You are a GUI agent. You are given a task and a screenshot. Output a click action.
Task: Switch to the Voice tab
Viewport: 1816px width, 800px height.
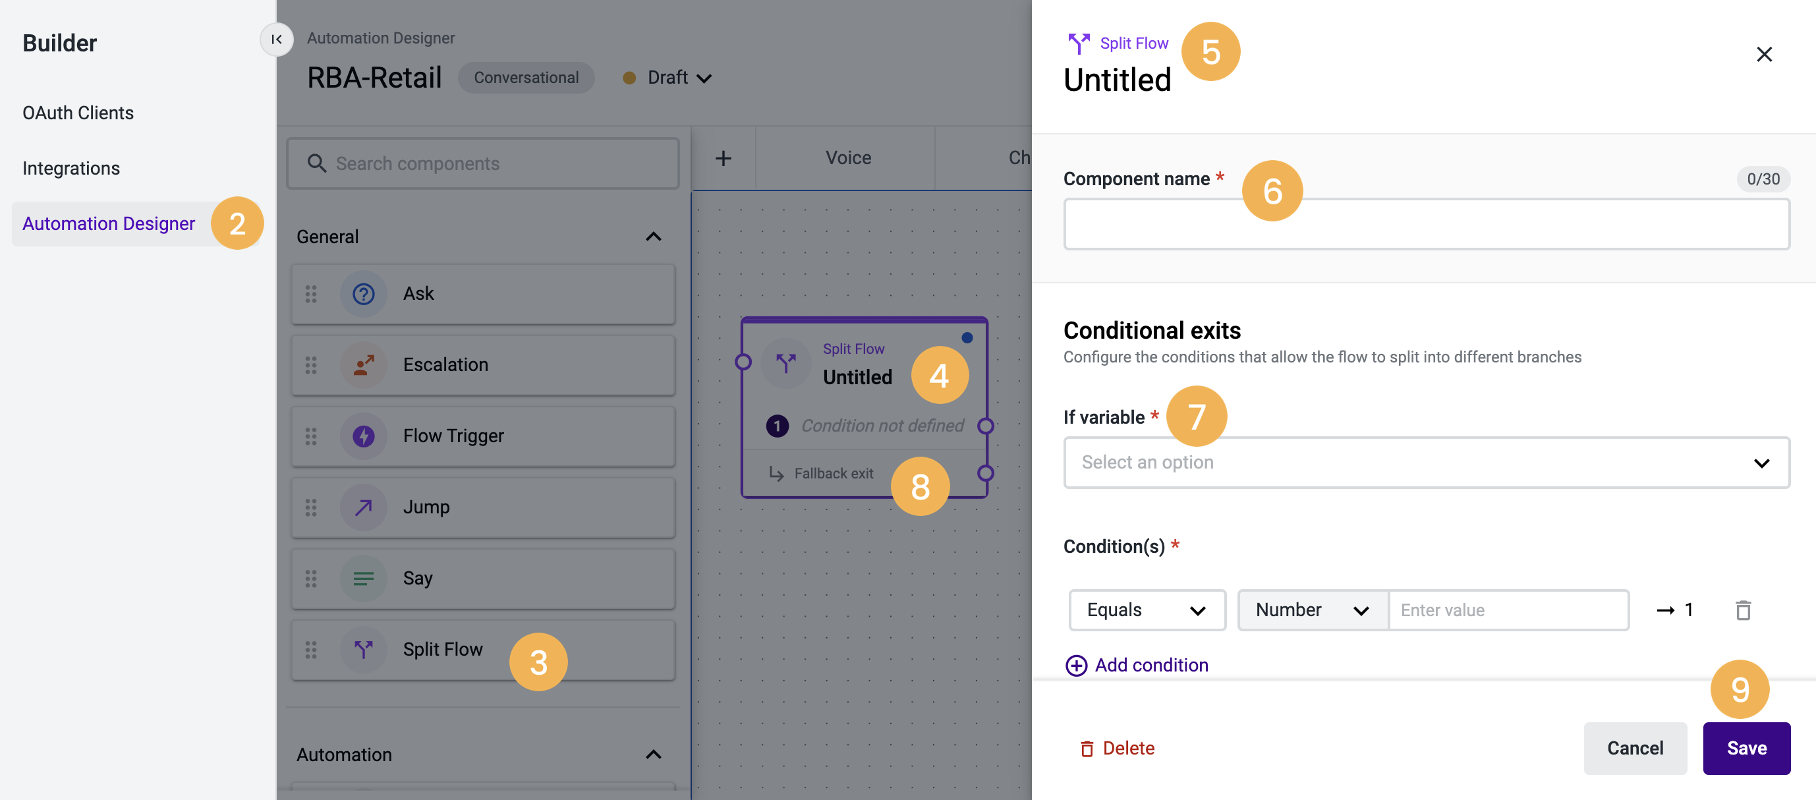846,157
